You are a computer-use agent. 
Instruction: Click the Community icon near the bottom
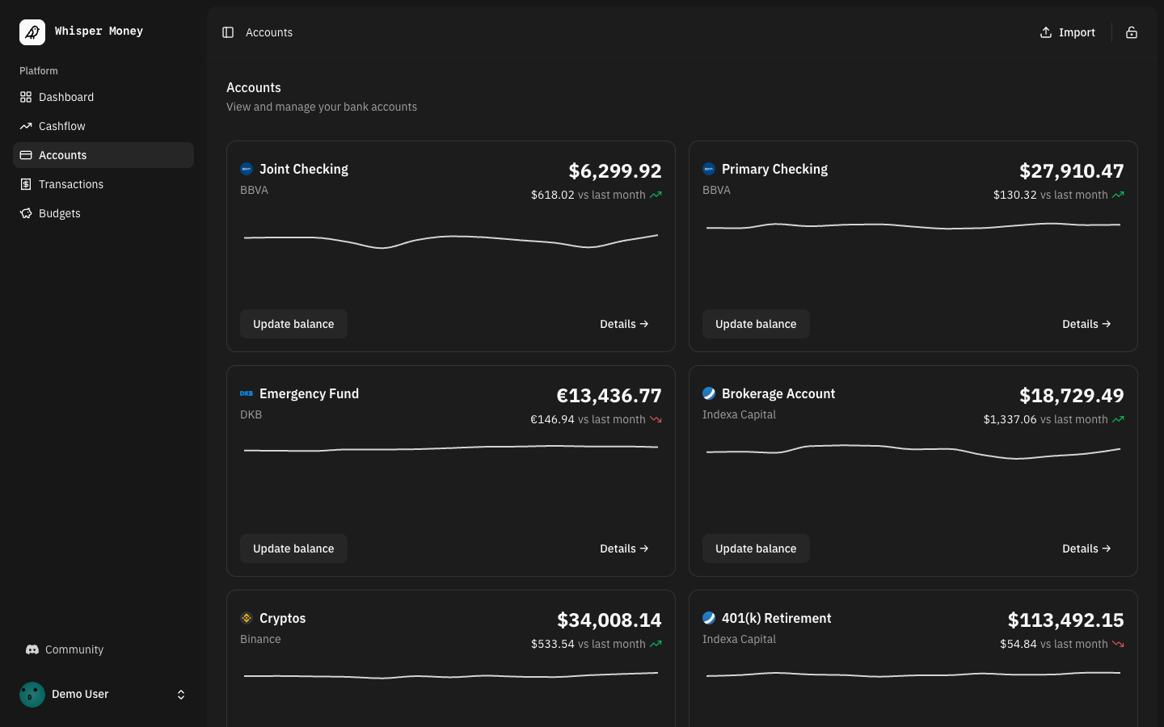coord(32,649)
